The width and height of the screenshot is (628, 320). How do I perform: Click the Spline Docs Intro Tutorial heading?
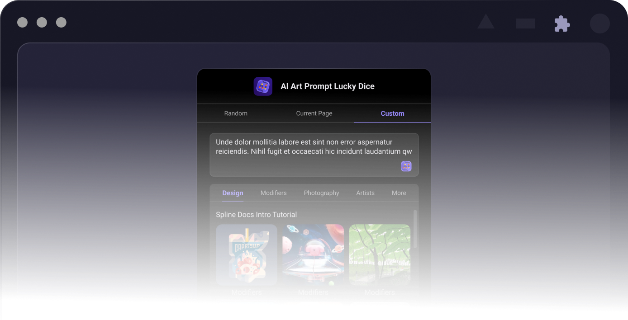tap(256, 215)
